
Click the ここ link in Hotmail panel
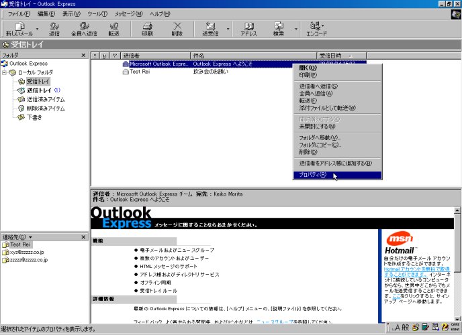(x=397, y=296)
